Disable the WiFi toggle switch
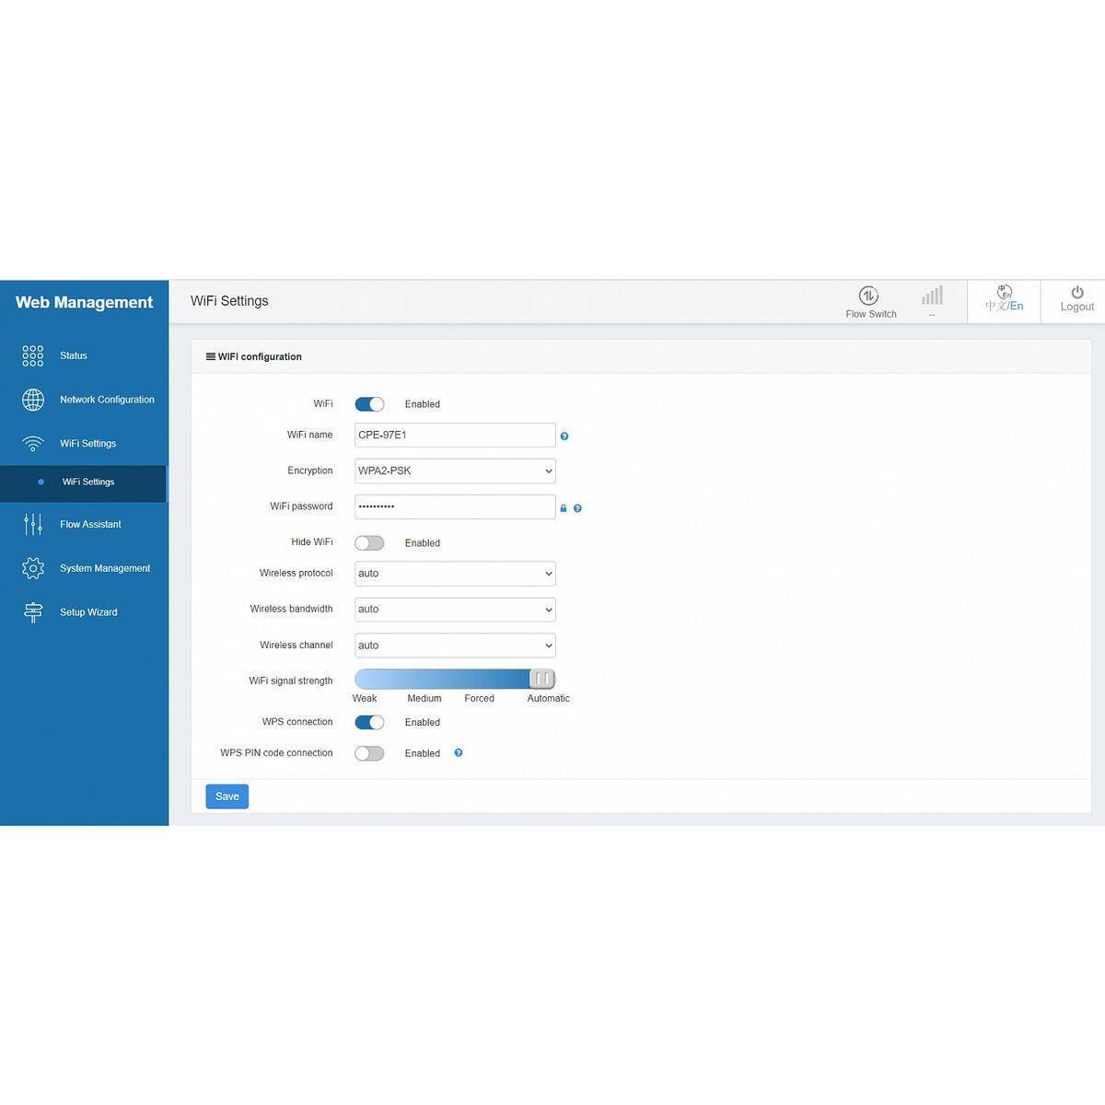 (369, 404)
